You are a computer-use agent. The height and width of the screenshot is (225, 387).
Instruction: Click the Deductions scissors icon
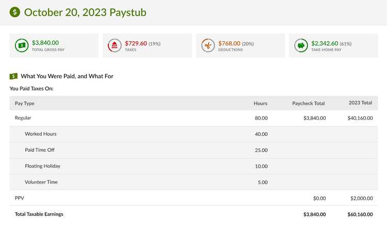coord(208,46)
